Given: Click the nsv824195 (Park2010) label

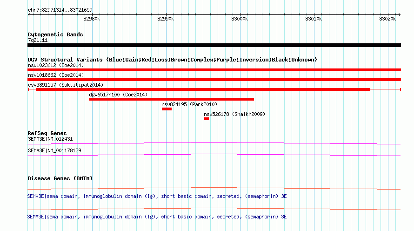Looking at the screenshot, I should click(190, 104).
